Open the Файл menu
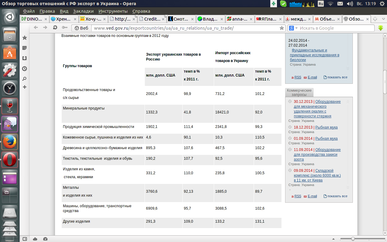This screenshot has width=387, height=242. 29,11
